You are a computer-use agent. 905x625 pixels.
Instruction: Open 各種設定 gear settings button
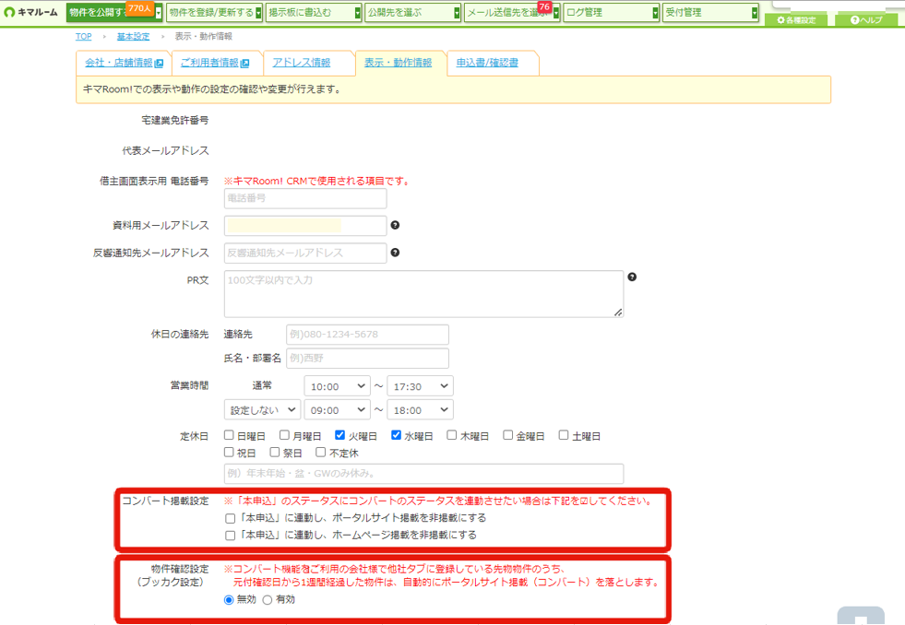click(x=796, y=20)
